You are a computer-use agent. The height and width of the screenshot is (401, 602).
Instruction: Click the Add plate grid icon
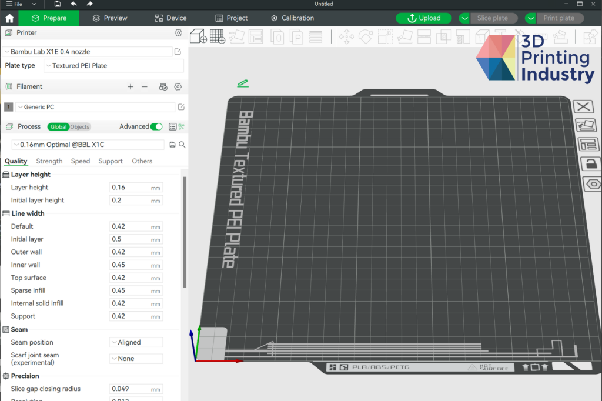pyautogui.click(x=218, y=36)
